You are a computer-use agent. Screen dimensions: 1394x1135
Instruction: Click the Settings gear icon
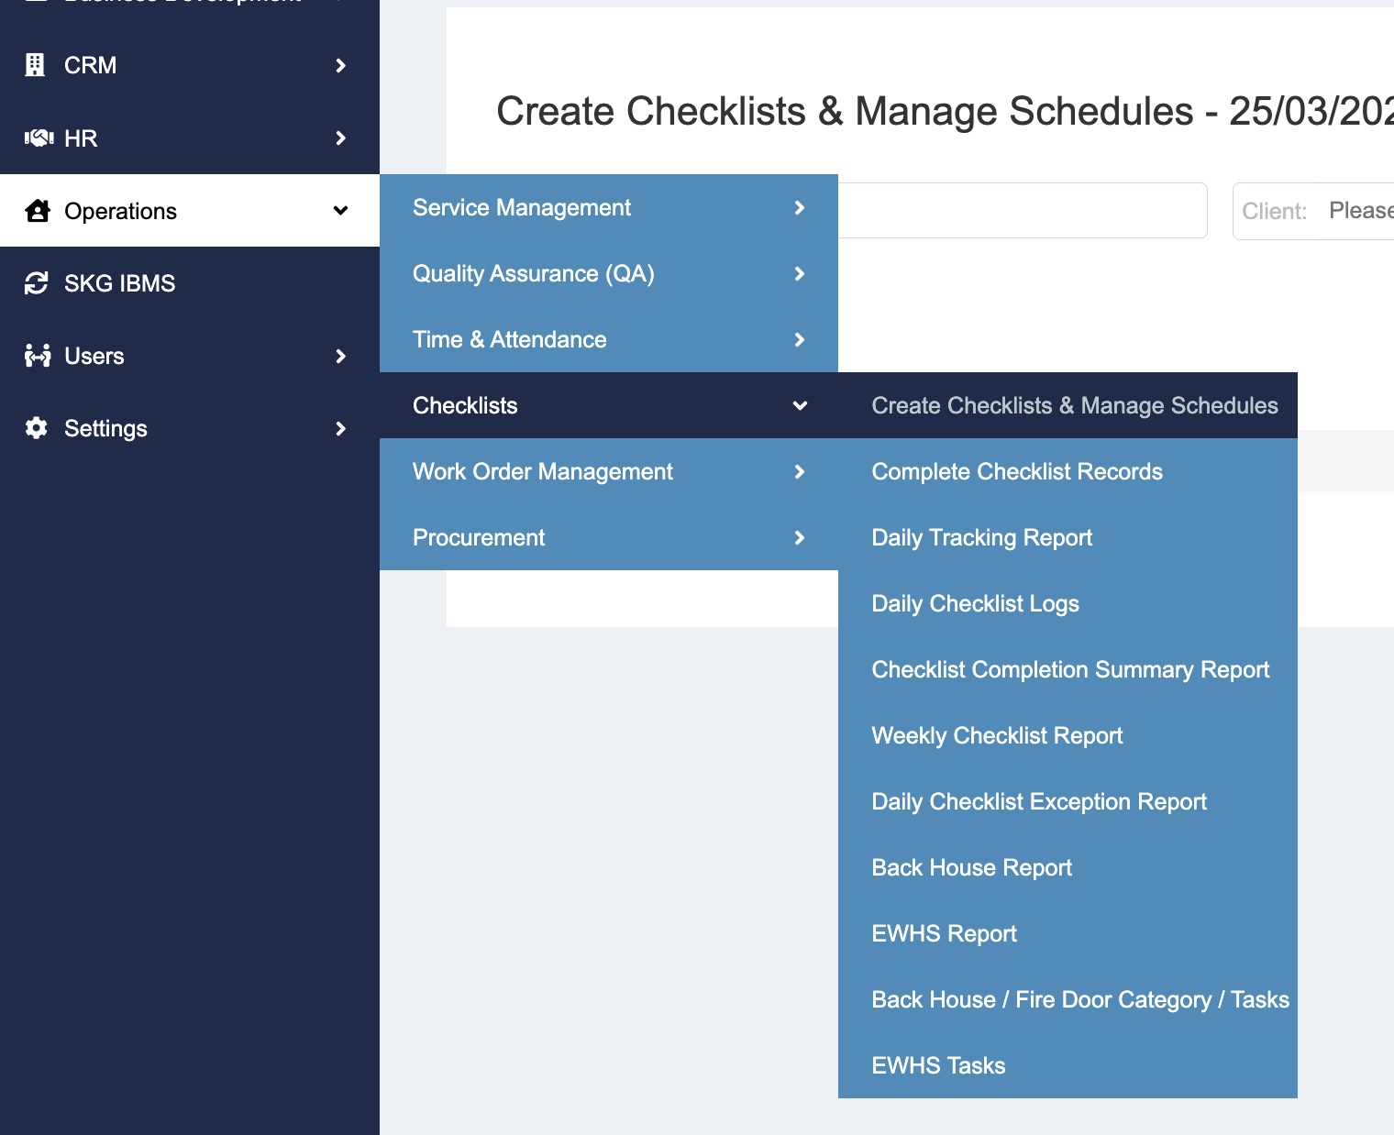[36, 428]
